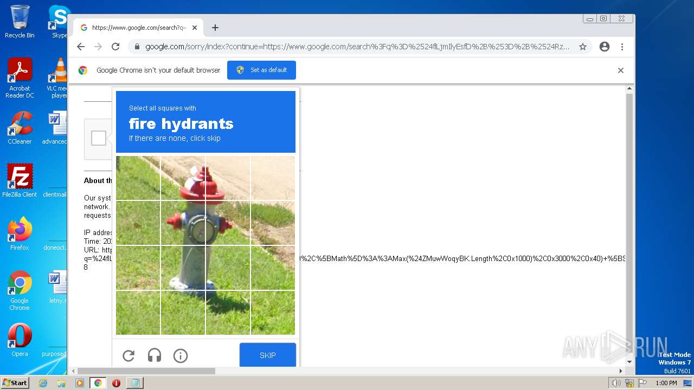
Task: Open Recycle Bin on desktop
Action: [x=20, y=22]
